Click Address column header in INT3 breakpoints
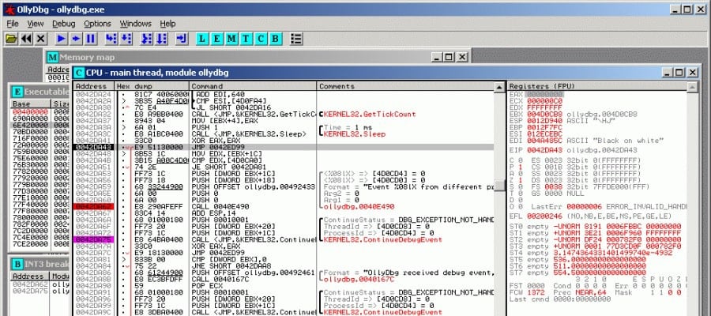 click(30, 276)
